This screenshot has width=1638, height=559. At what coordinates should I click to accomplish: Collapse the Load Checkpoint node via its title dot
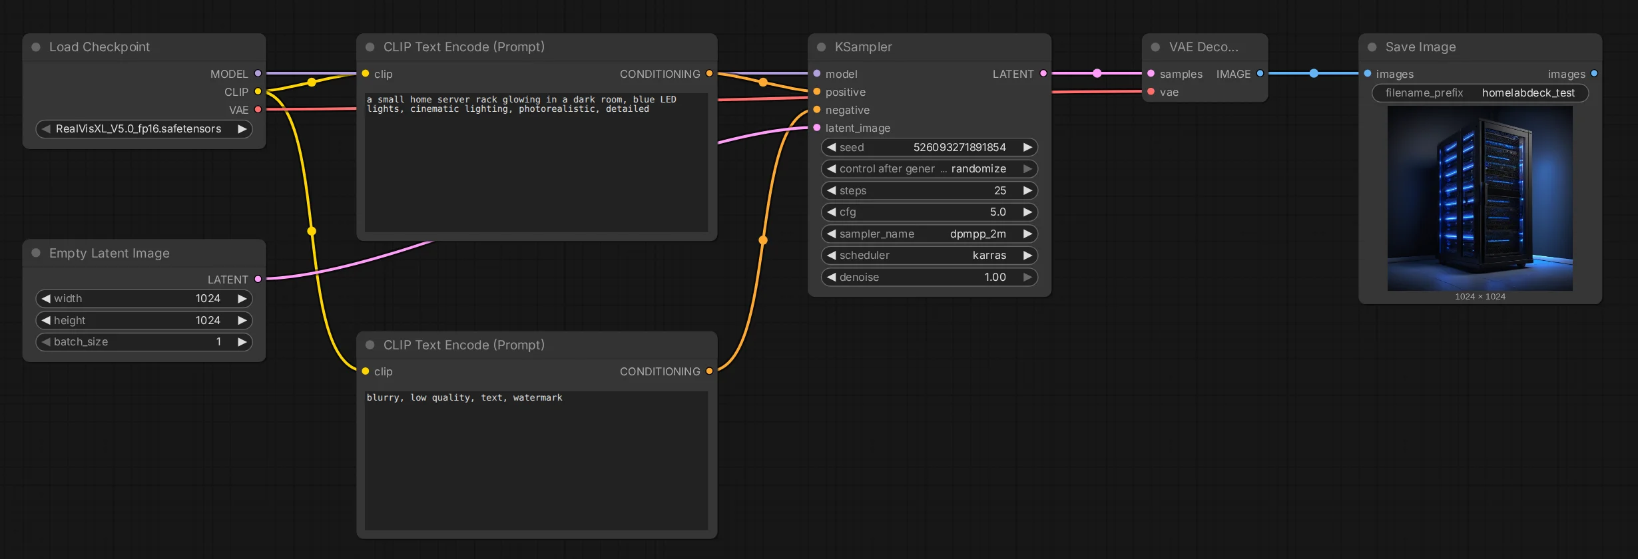point(36,47)
